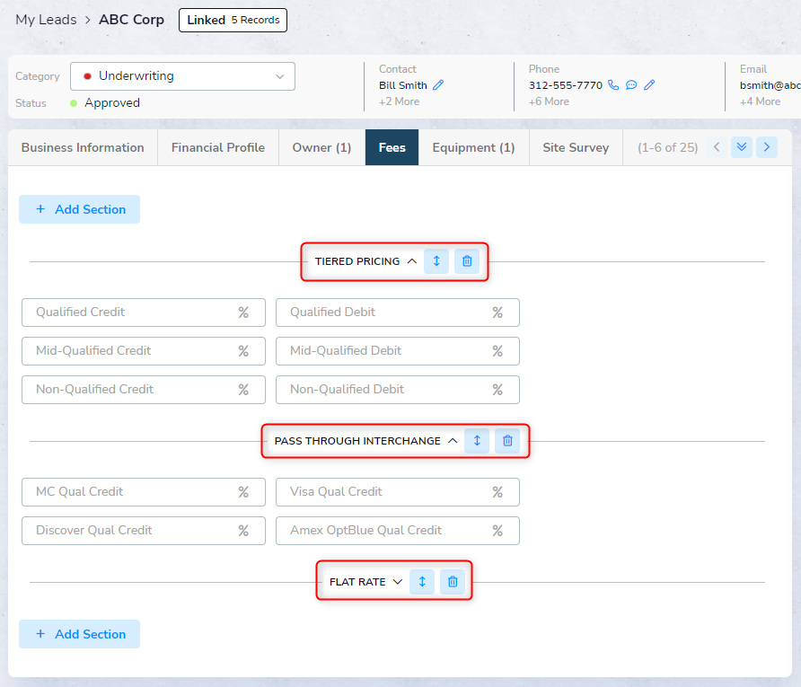This screenshot has height=687, width=801.
Task: Click the (1-6 of 25) tab counter
Action: pos(668,147)
